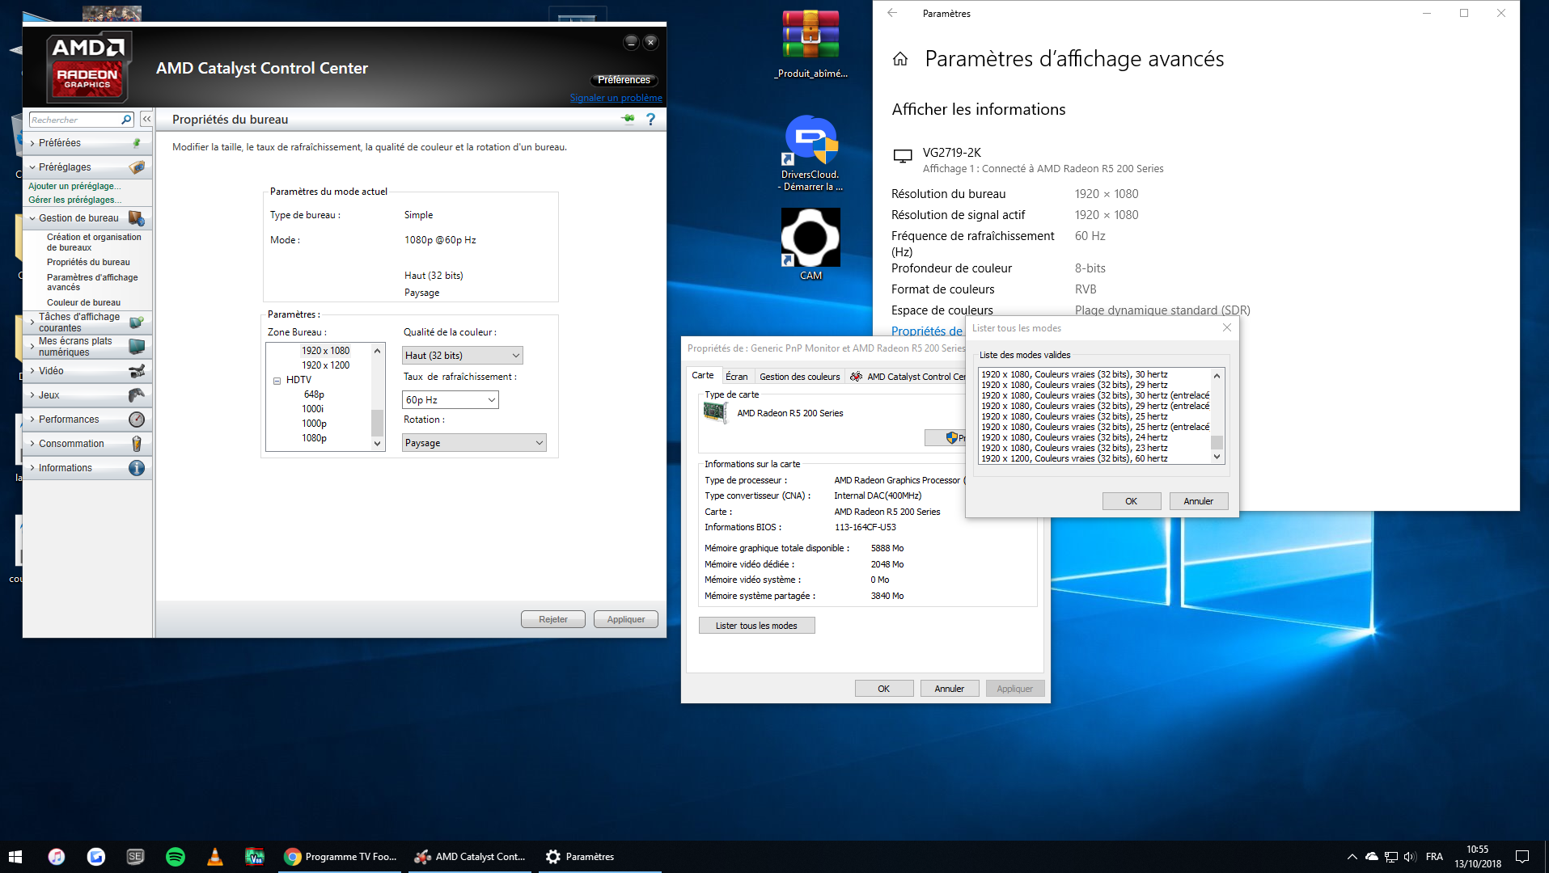Open the volume icon in system tray
The height and width of the screenshot is (873, 1549).
(1410, 857)
